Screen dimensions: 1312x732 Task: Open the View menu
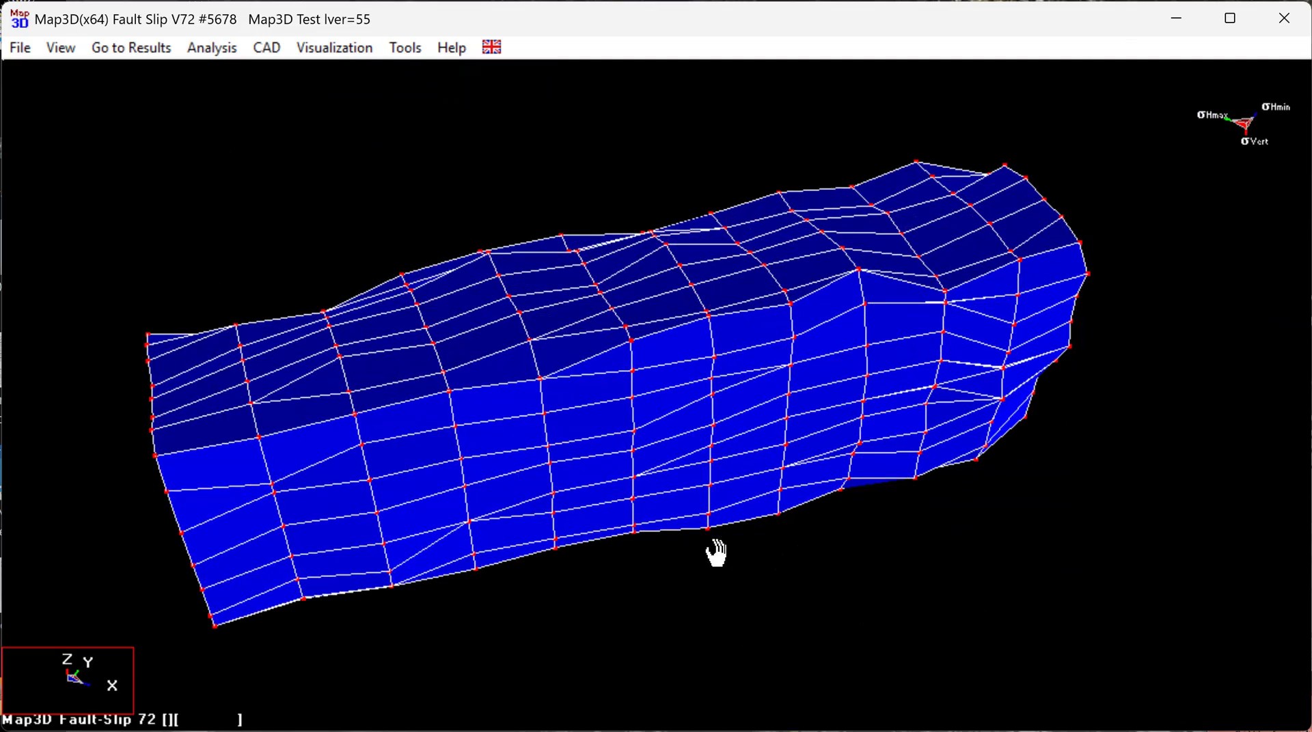pos(60,48)
